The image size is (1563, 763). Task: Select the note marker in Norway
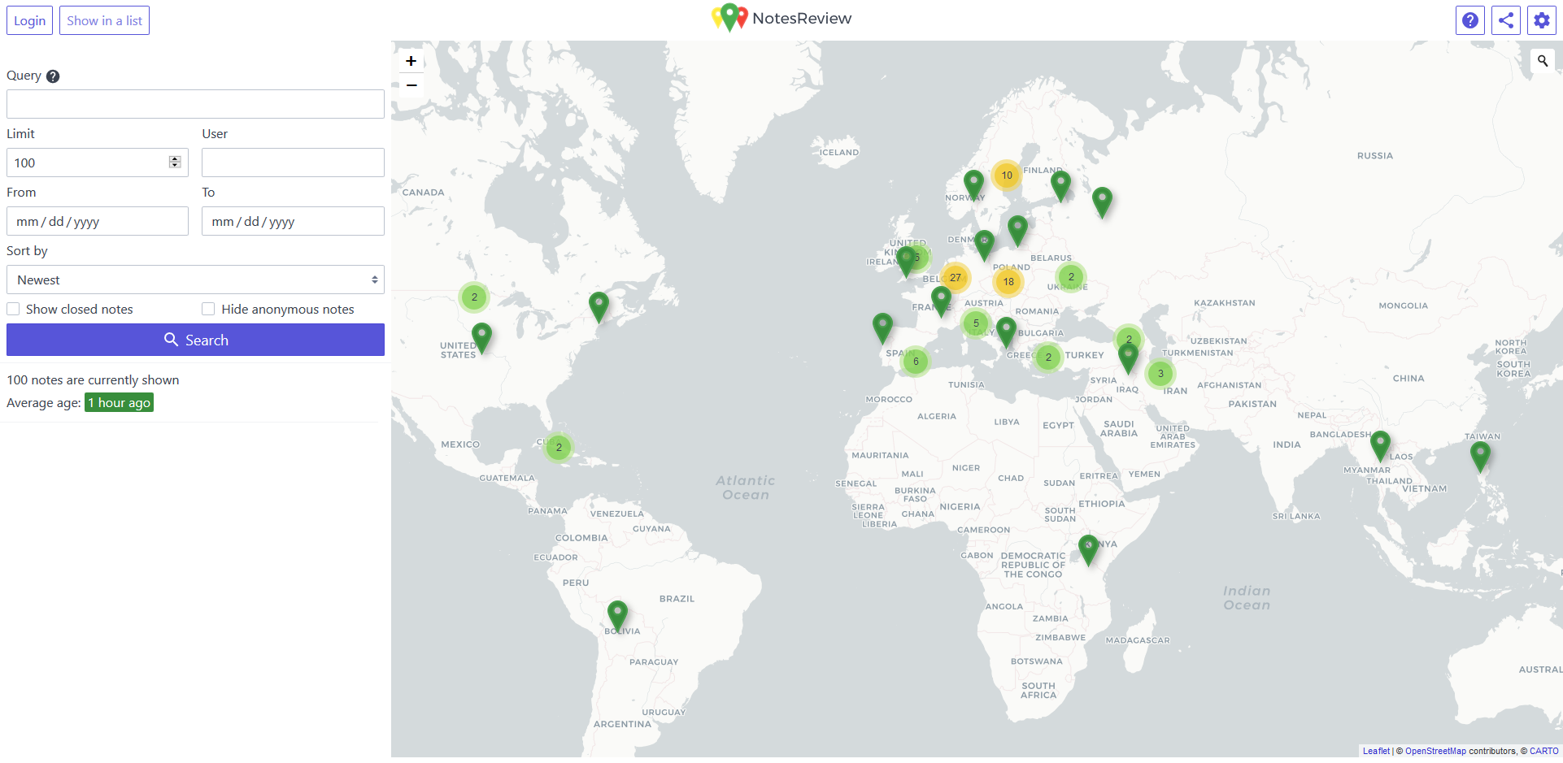coord(973,185)
